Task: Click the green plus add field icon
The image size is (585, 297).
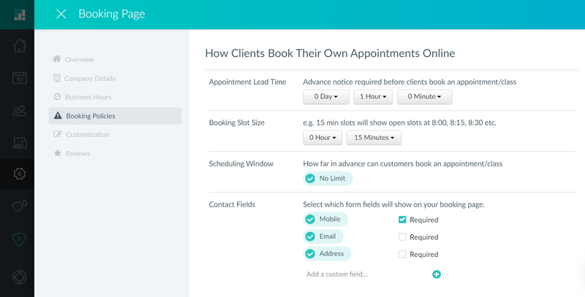Action: (437, 274)
